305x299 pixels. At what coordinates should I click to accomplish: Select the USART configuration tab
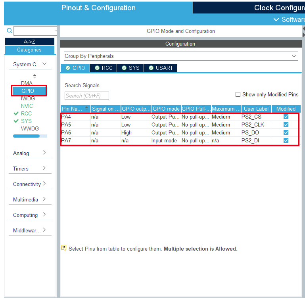coord(161,68)
